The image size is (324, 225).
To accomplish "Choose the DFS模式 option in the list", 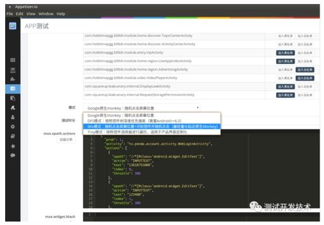I will coord(152,121).
